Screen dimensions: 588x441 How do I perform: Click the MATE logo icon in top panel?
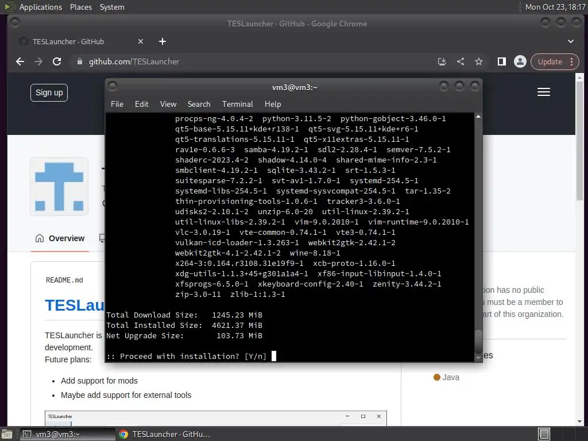9,7
